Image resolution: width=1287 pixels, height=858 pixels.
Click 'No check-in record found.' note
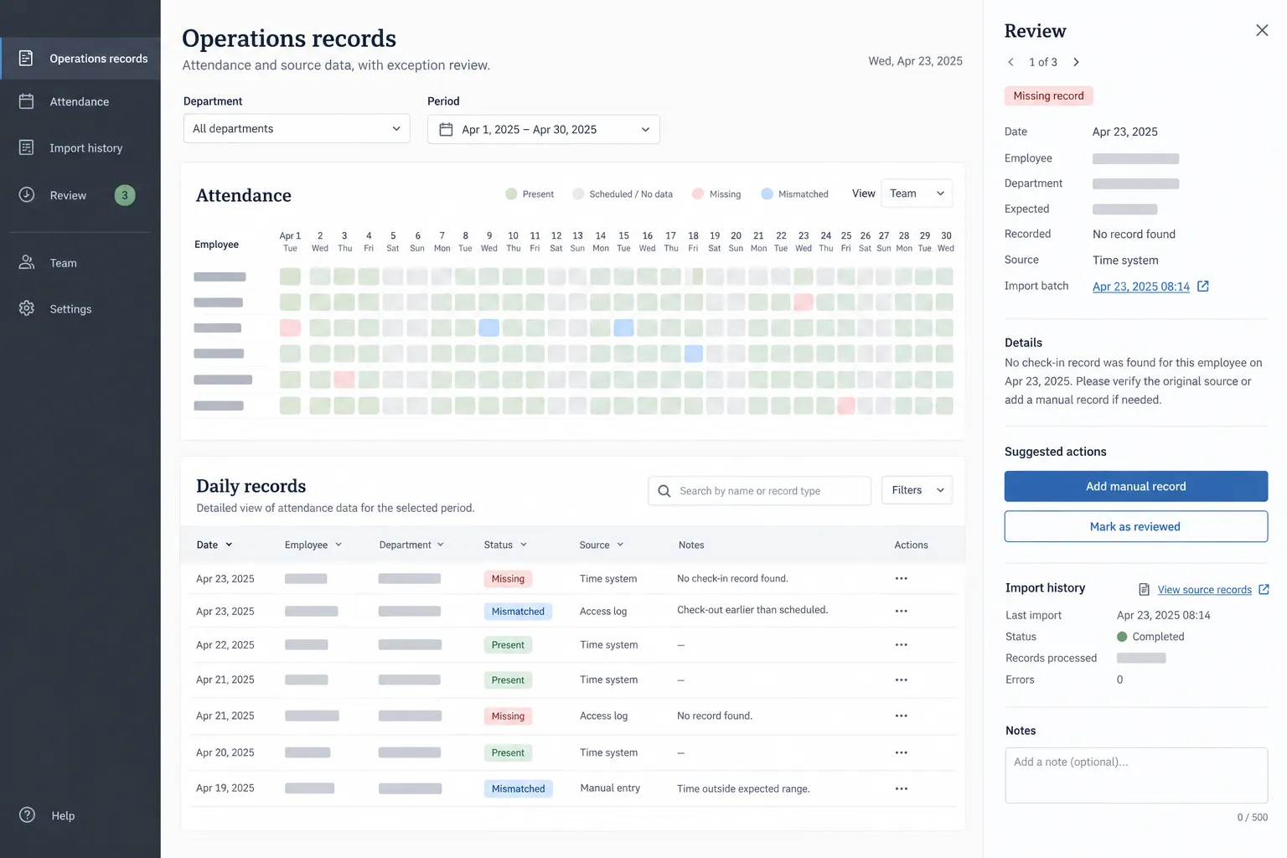(732, 578)
